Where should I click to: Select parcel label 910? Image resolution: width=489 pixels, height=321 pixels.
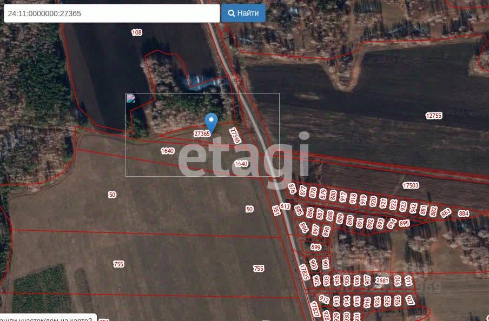[398, 280]
